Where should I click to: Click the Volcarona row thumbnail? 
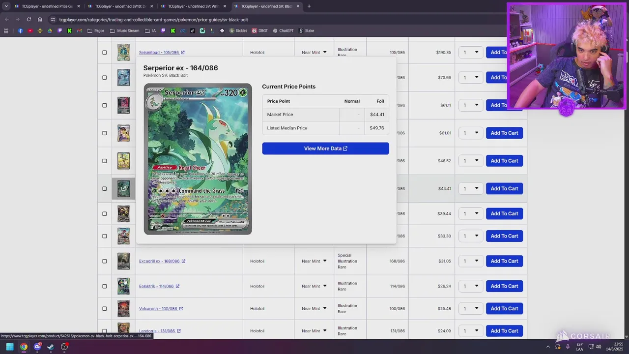click(x=123, y=308)
